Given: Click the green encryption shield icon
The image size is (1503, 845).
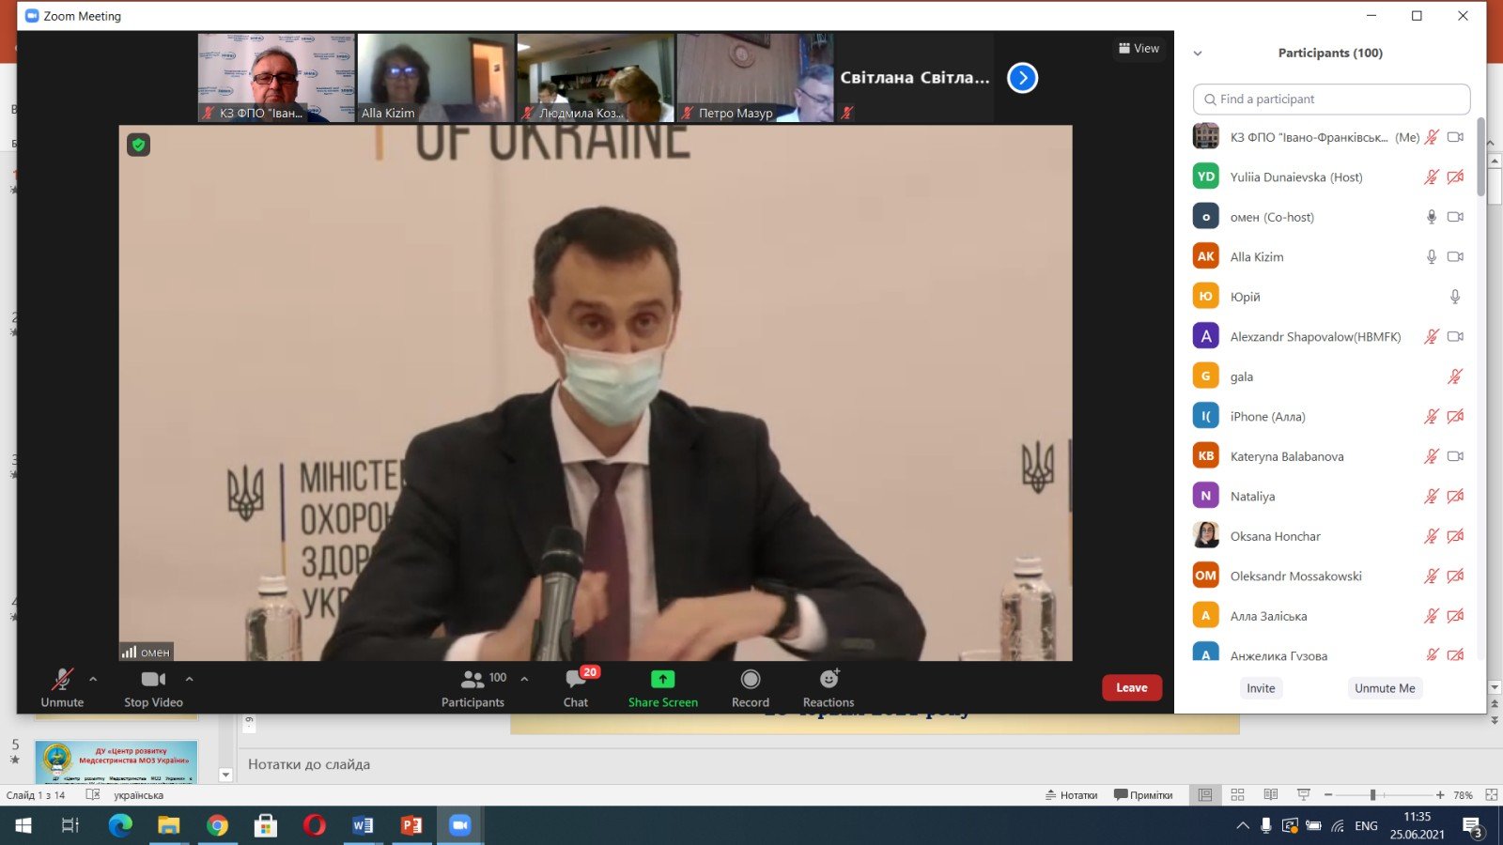Looking at the screenshot, I should point(139,145).
